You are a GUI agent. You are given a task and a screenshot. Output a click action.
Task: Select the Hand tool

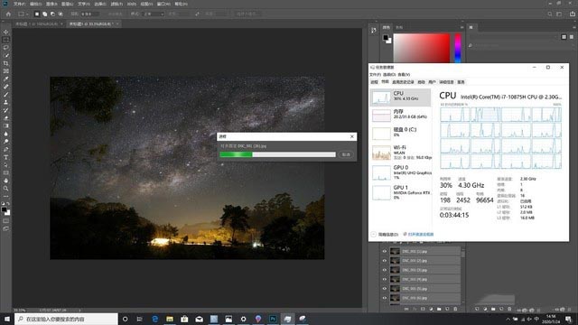[6, 181]
